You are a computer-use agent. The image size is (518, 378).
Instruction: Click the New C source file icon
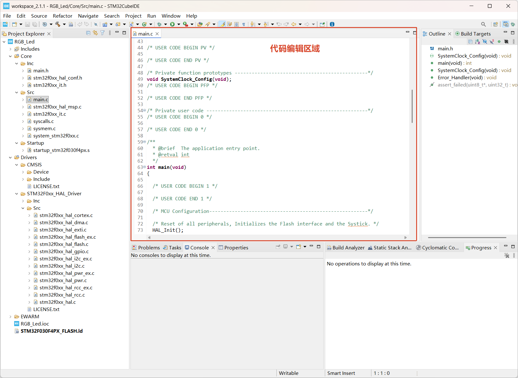(131, 24)
